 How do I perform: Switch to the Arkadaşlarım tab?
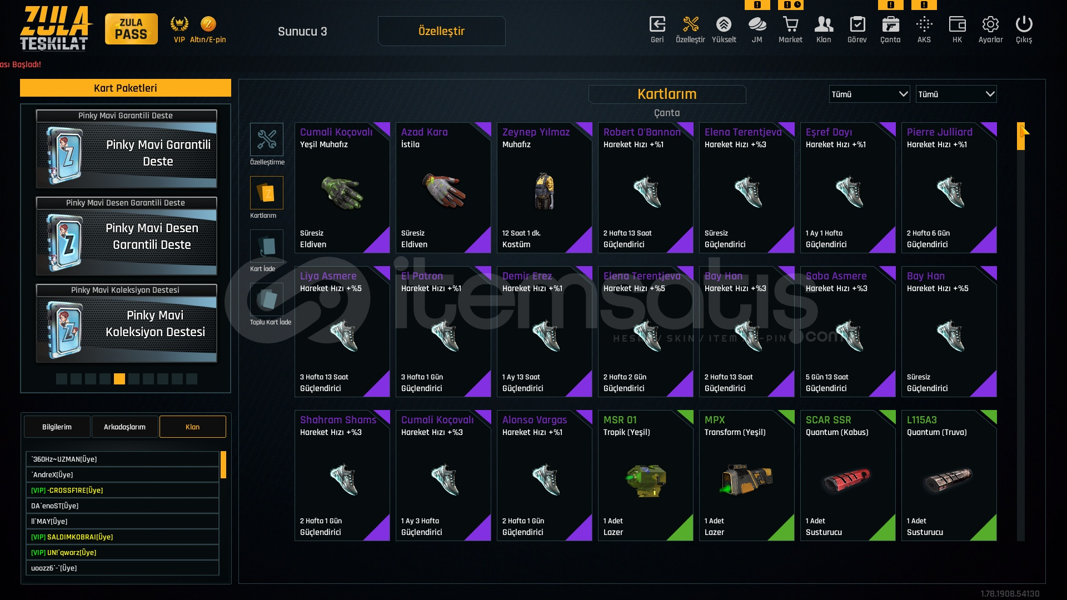tap(124, 427)
